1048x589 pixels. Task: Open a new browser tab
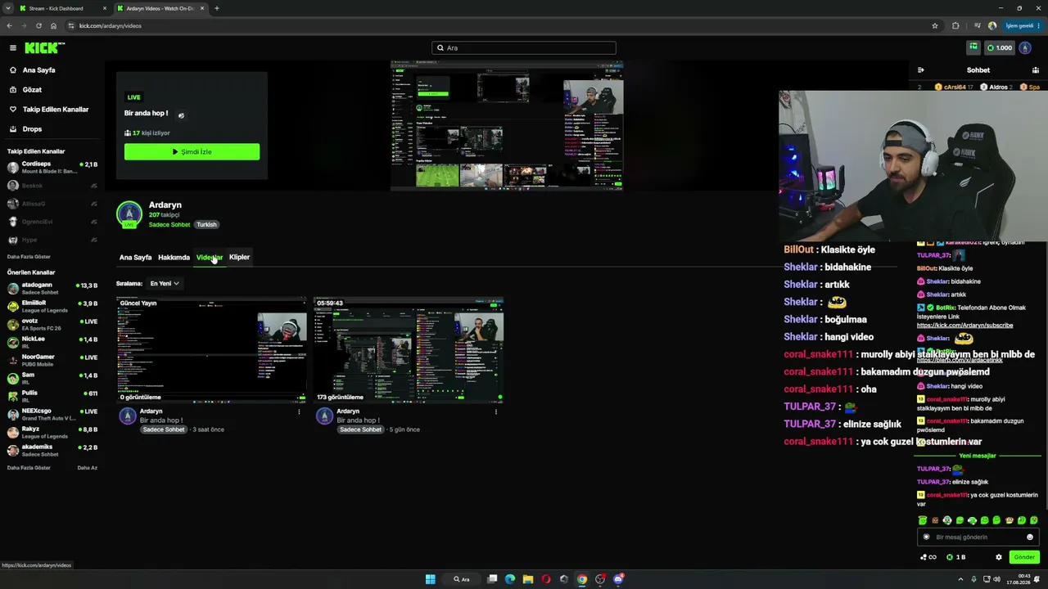216,8
